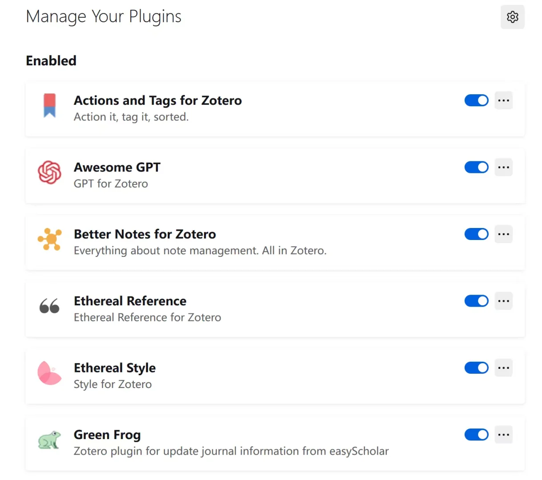Click the Better Notes orange node icon
Image resolution: width=542 pixels, height=480 pixels.
click(49, 239)
